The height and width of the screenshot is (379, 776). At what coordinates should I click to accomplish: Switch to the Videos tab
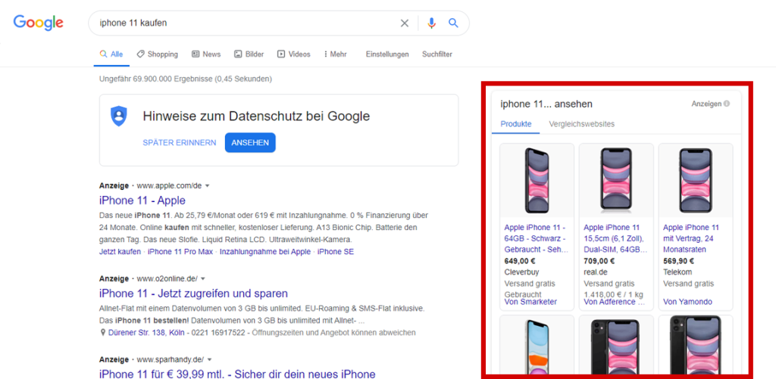[x=293, y=54]
